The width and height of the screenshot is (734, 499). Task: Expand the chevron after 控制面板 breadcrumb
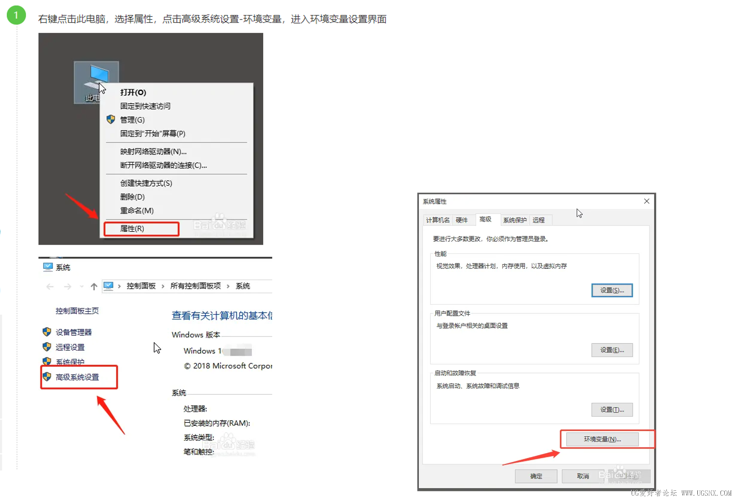[x=163, y=286]
